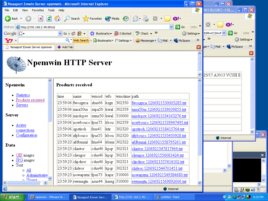Viewport: 268px width, 201px height.
Task: Open the Statistics link
Action: point(23,95)
